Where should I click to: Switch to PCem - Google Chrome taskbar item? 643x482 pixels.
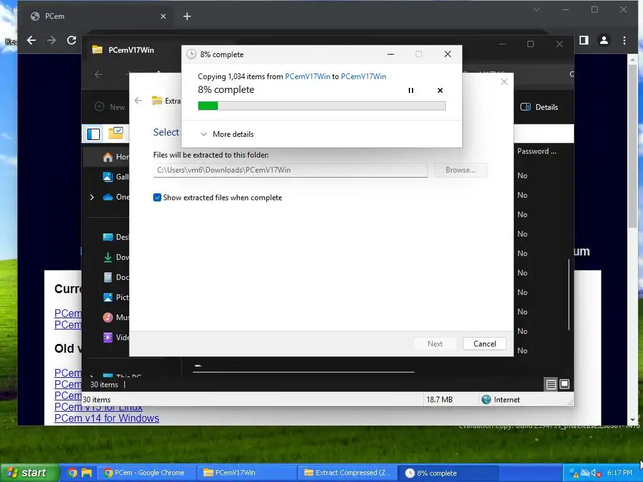point(147,473)
